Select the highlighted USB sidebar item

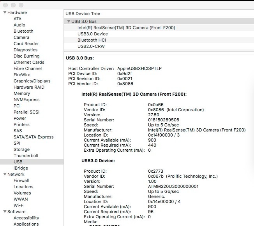(32, 162)
